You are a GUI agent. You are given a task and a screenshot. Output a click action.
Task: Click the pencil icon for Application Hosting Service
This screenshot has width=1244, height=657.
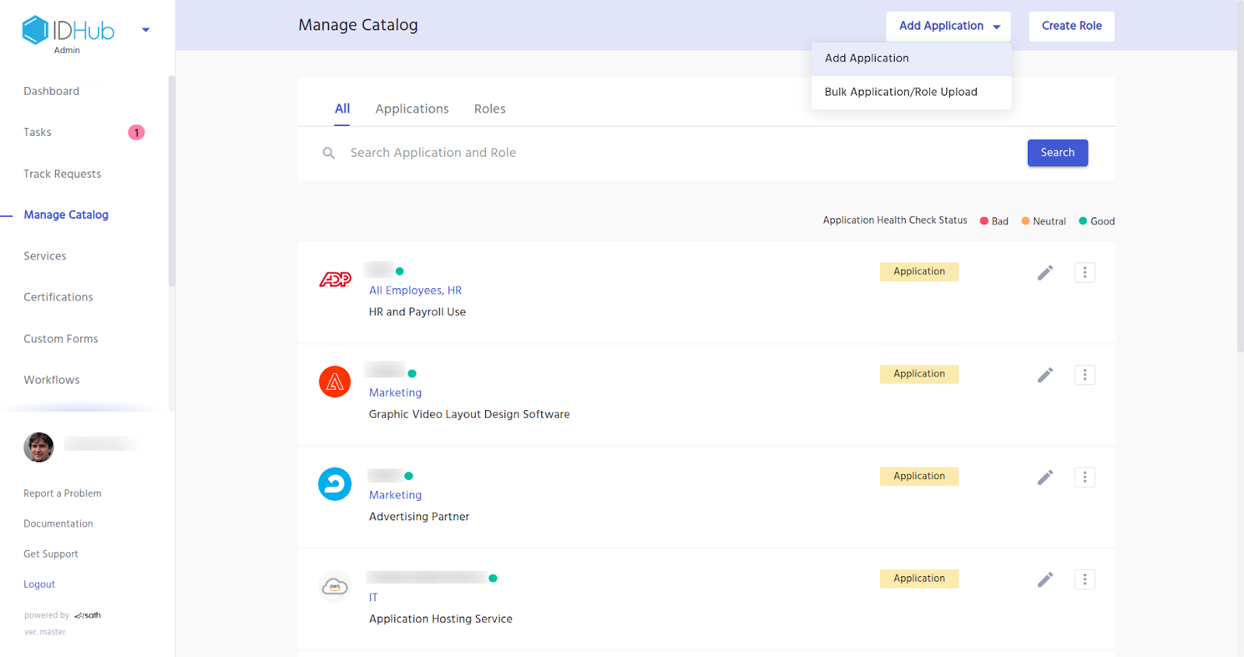click(x=1045, y=580)
